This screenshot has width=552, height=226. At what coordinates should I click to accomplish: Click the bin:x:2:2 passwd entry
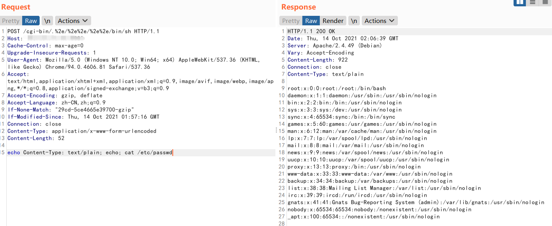(x=345, y=103)
